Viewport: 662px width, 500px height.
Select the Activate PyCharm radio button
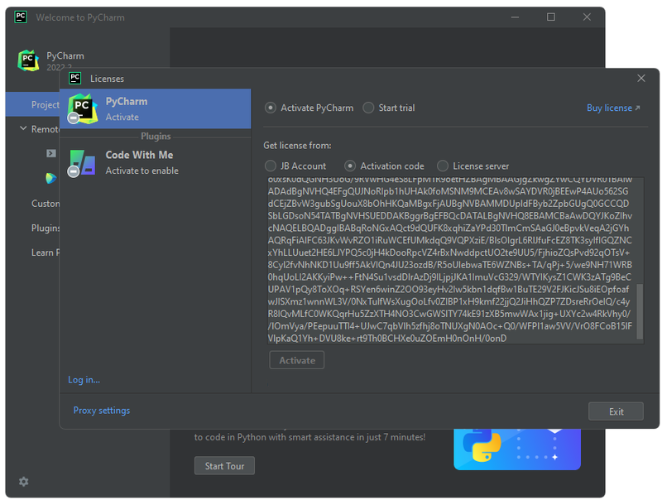[271, 108]
